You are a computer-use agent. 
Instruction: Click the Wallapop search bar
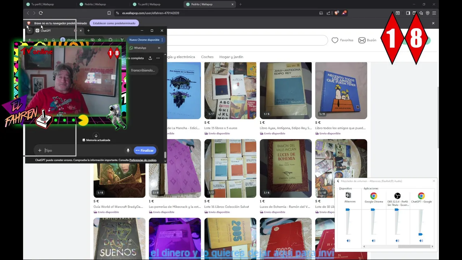pyautogui.click(x=247, y=40)
